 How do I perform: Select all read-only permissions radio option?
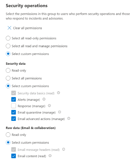tap(8, 38)
